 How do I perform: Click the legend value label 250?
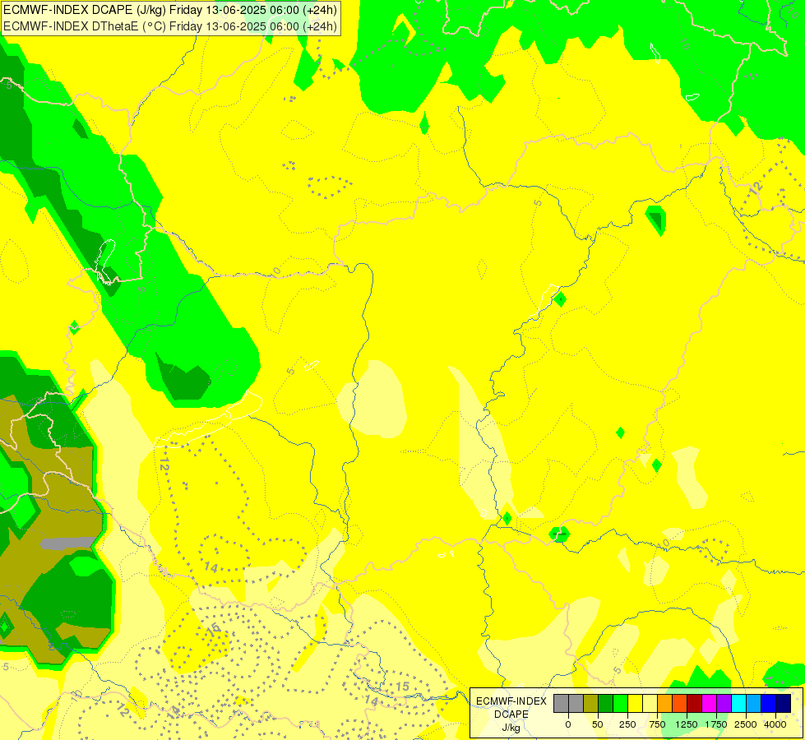point(627,724)
